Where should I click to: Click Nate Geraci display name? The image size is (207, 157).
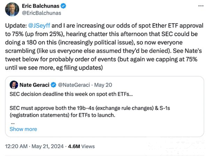pyautogui.click(x=35, y=85)
